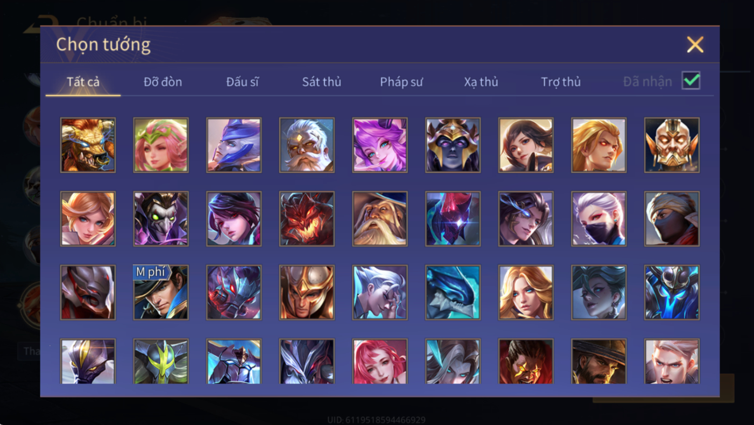754x425 pixels.
Task: Close the 'Chọn tướng' hero selection dialog
Action: click(x=695, y=44)
